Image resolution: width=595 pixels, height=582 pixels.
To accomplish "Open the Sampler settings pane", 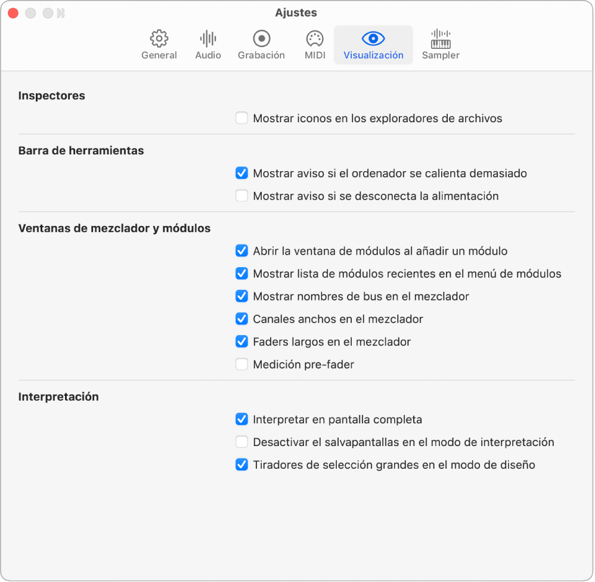I will (x=441, y=44).
